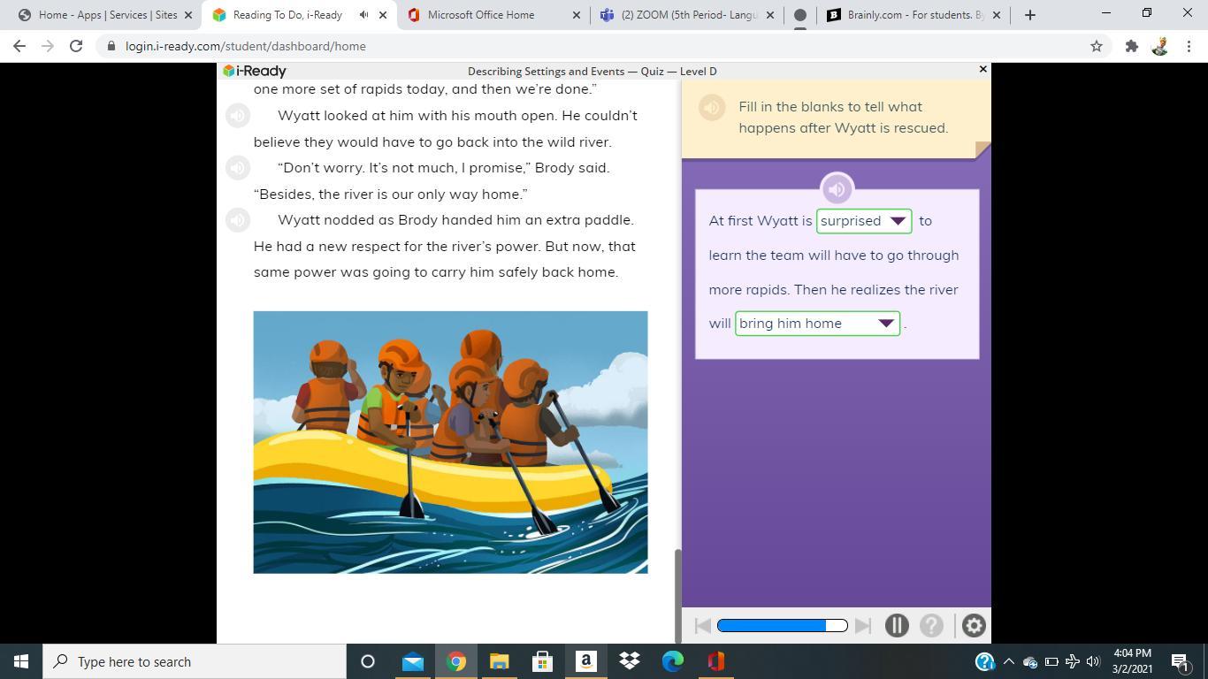This screenshot has height=679, width=1208.
Task: Bookmark this page with the star
Action: [1096, 46]
